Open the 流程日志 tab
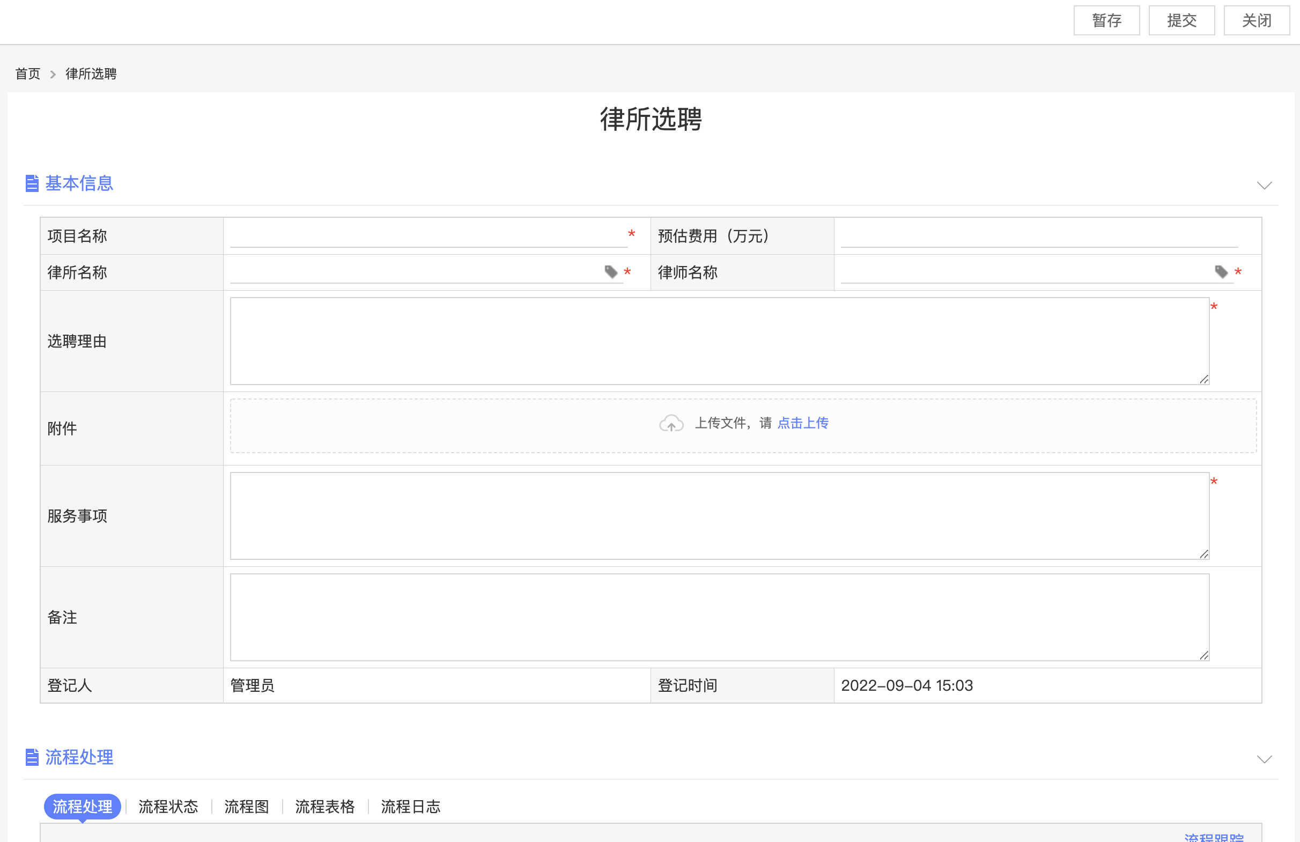This screenshot has height=842, width=1300. 411,807
